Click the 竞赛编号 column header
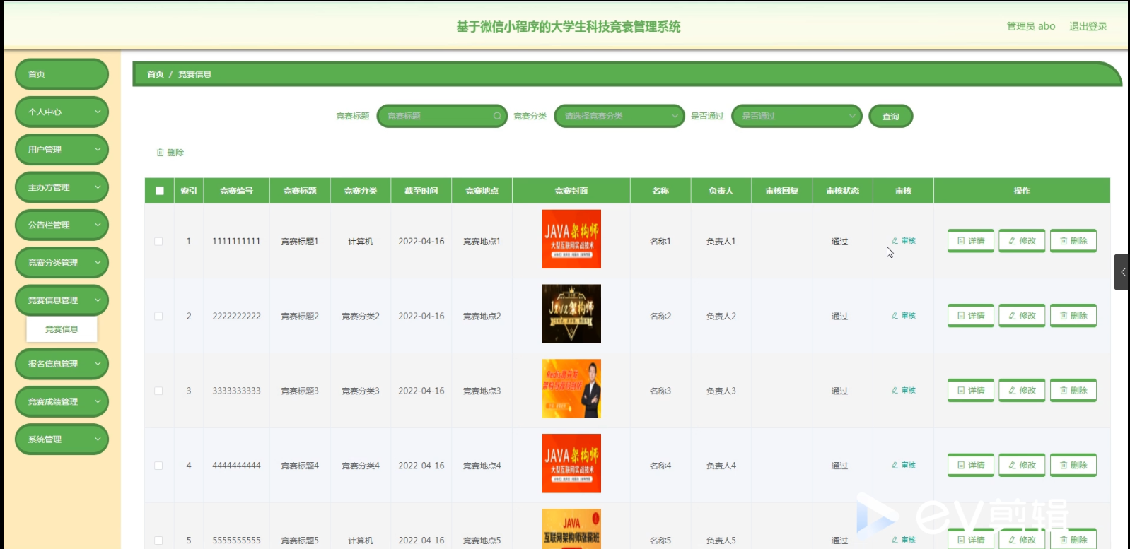The image size is (1130, 549). [236, 191]
